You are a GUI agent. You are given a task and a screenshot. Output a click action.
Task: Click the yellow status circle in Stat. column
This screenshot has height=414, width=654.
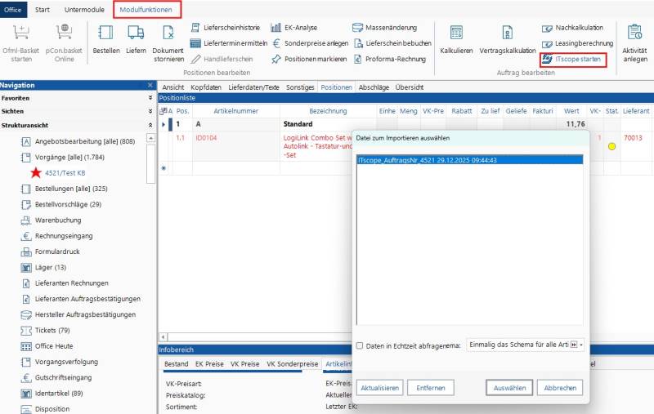click(x=611, y=146)
